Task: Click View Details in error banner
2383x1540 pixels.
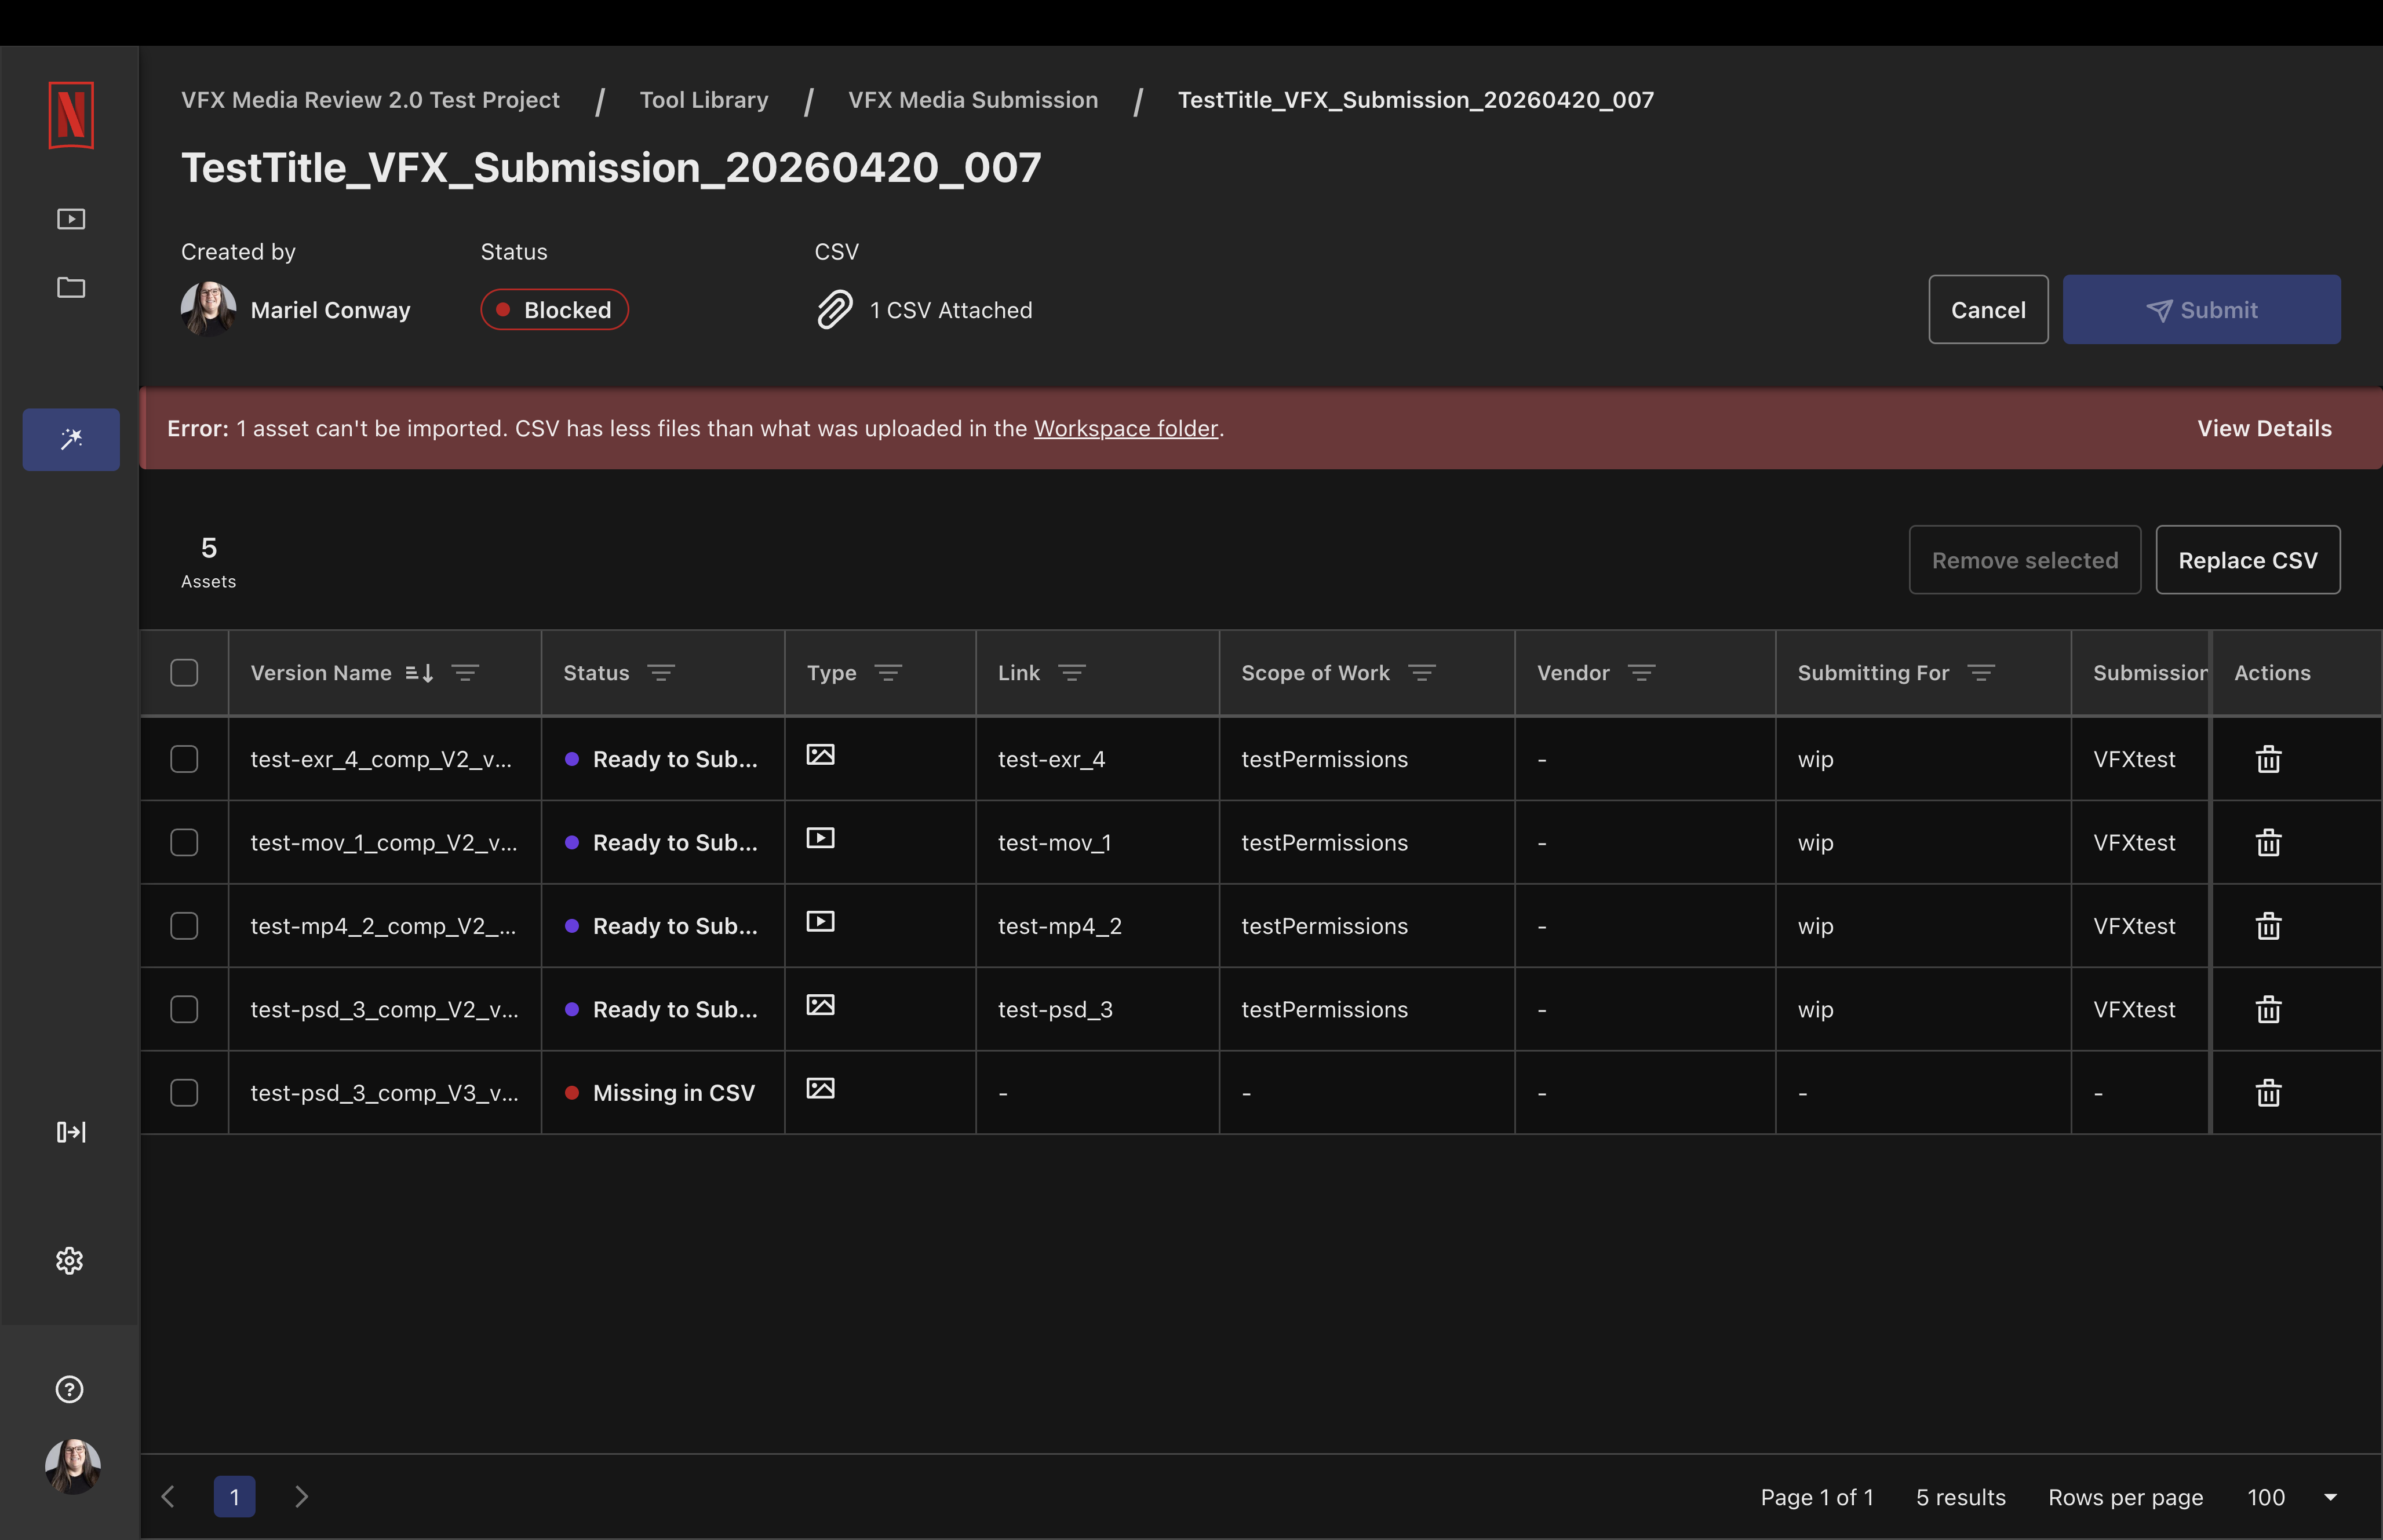Action: point(2264,429)
